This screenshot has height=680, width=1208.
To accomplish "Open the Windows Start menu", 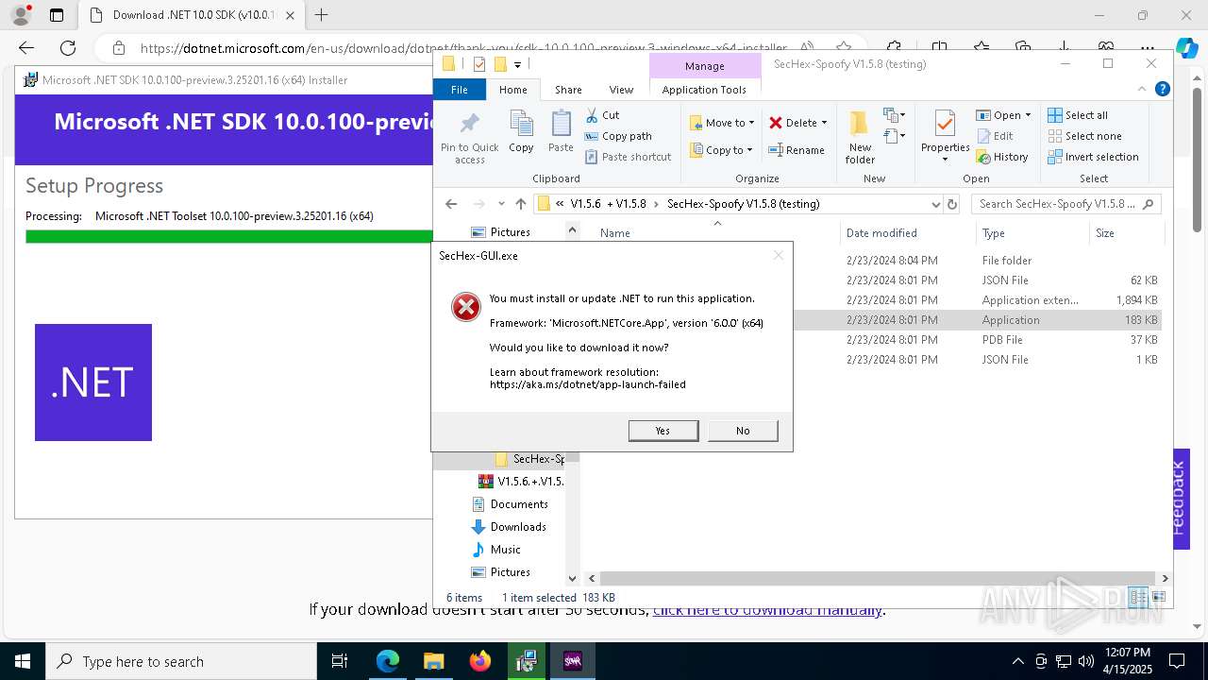I will [23, 661].
